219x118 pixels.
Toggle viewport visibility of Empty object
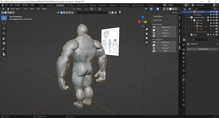pos(214,15)
